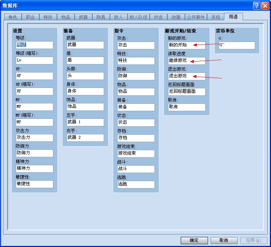Click the 等级 input field

(x=35, y=45)
